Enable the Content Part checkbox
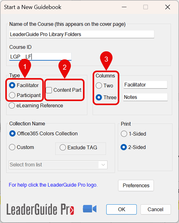Viewport: 179px width, 223px height. (49, 90)
